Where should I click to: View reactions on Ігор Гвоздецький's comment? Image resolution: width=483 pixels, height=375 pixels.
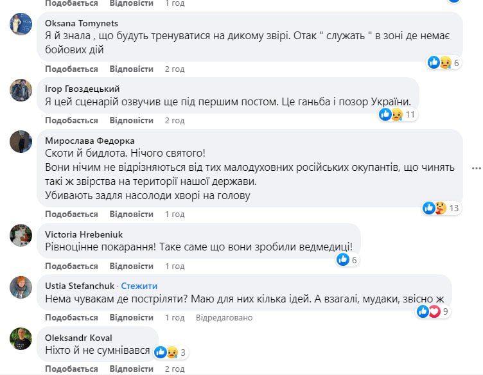pyautogui.click(x=398, y=114)
